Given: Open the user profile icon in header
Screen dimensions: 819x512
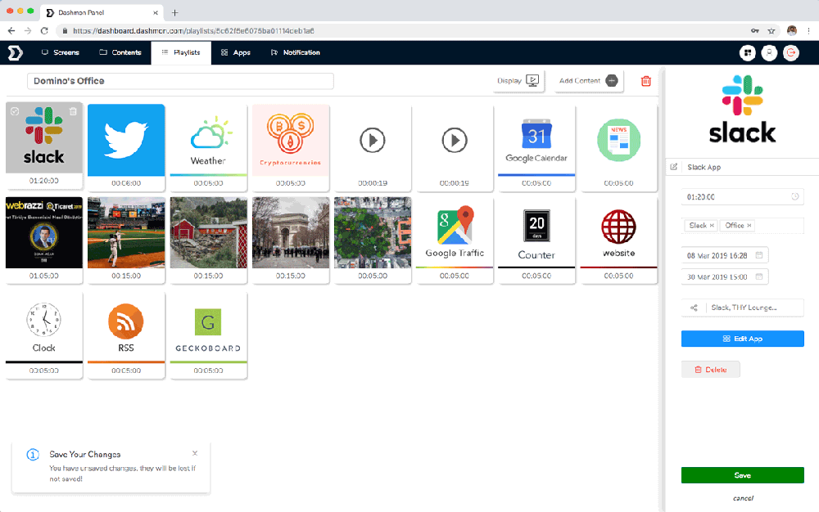Looking at the screenshot, I should (x=769, y=52).
